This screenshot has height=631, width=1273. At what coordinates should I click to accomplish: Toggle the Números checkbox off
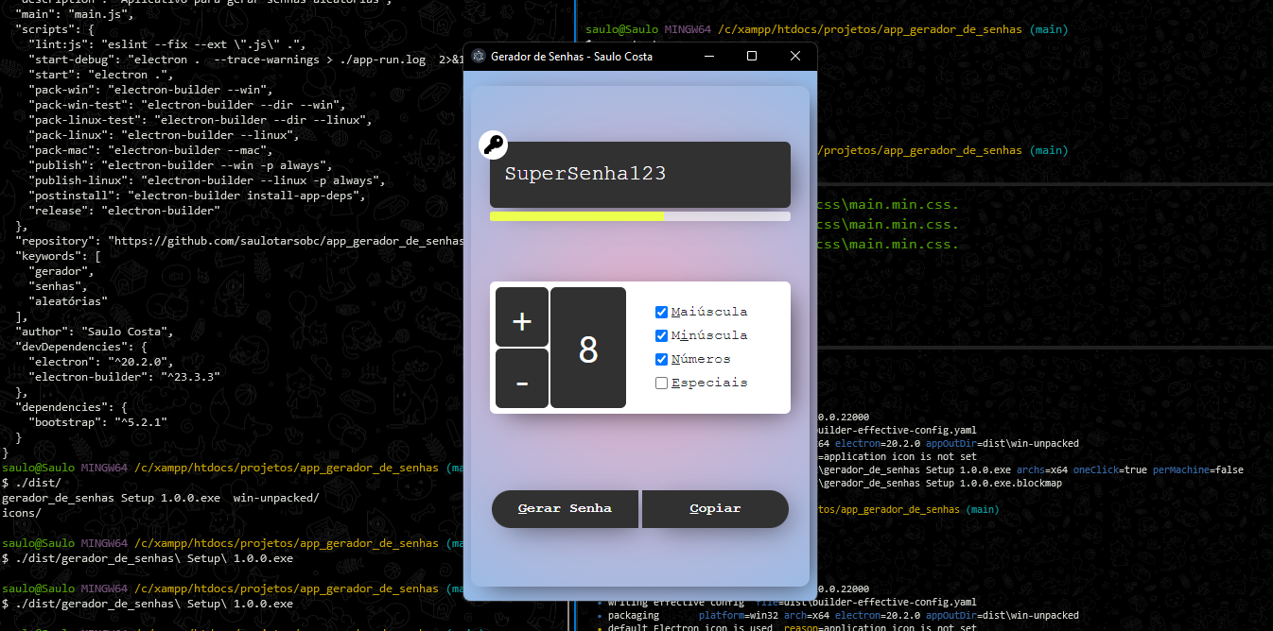[x=662, y=360]
